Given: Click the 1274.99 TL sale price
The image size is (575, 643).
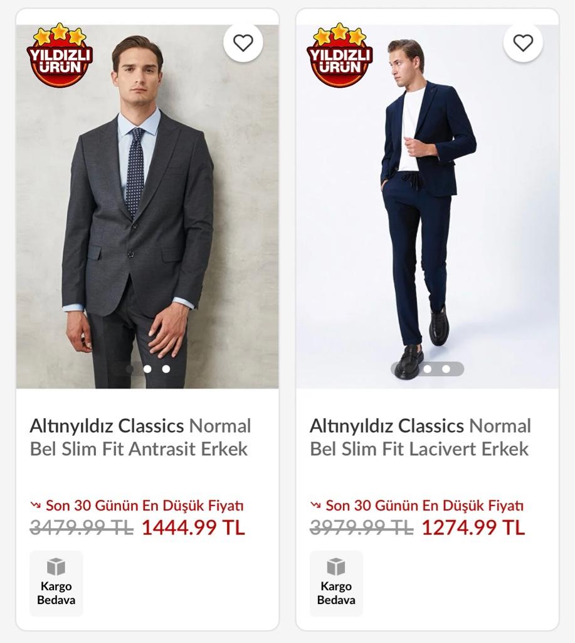Looking at the screenshot, I should 473,527.
